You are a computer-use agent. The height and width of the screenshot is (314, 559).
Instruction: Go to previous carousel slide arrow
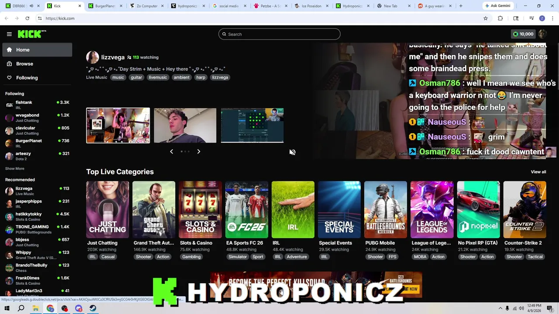click(171, 151)
